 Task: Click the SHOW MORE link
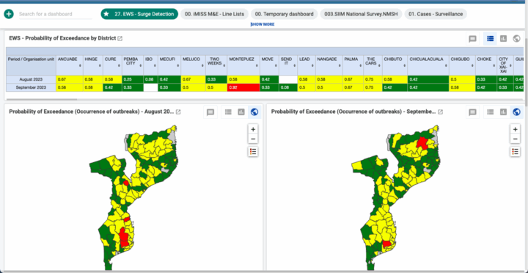click(x=263, y=24)
